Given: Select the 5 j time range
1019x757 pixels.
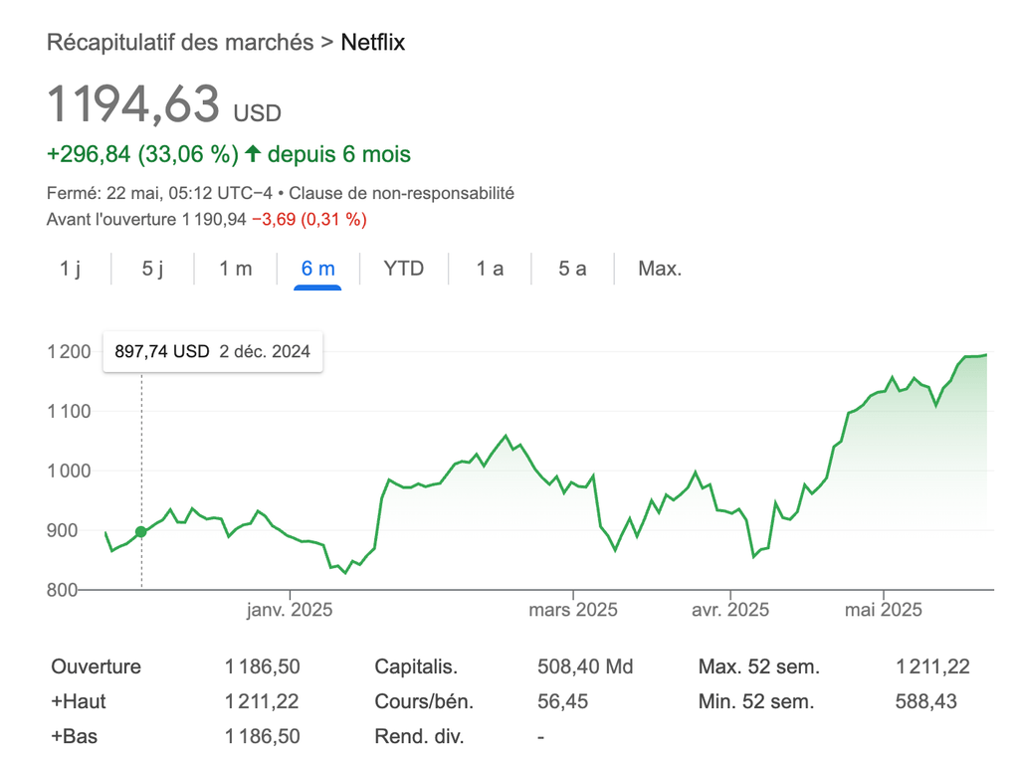Looking at the screenshot, I should pyautogui.click(x=151, y=269).
